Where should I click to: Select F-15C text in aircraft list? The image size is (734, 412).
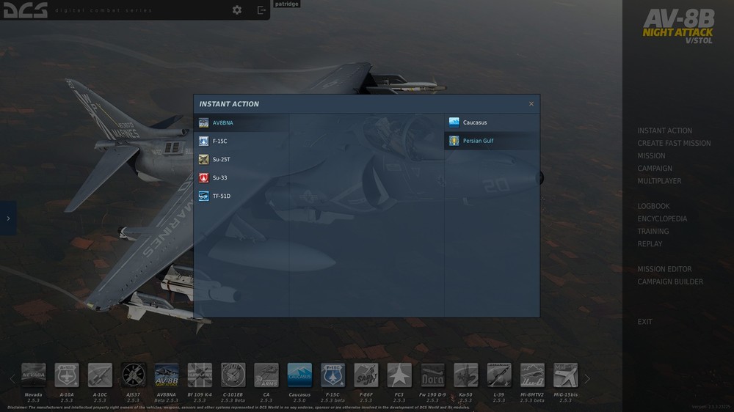[219, 141]
